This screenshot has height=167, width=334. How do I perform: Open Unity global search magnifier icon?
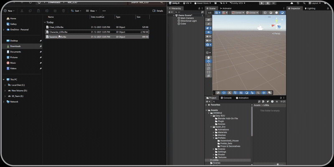point(304,3)
